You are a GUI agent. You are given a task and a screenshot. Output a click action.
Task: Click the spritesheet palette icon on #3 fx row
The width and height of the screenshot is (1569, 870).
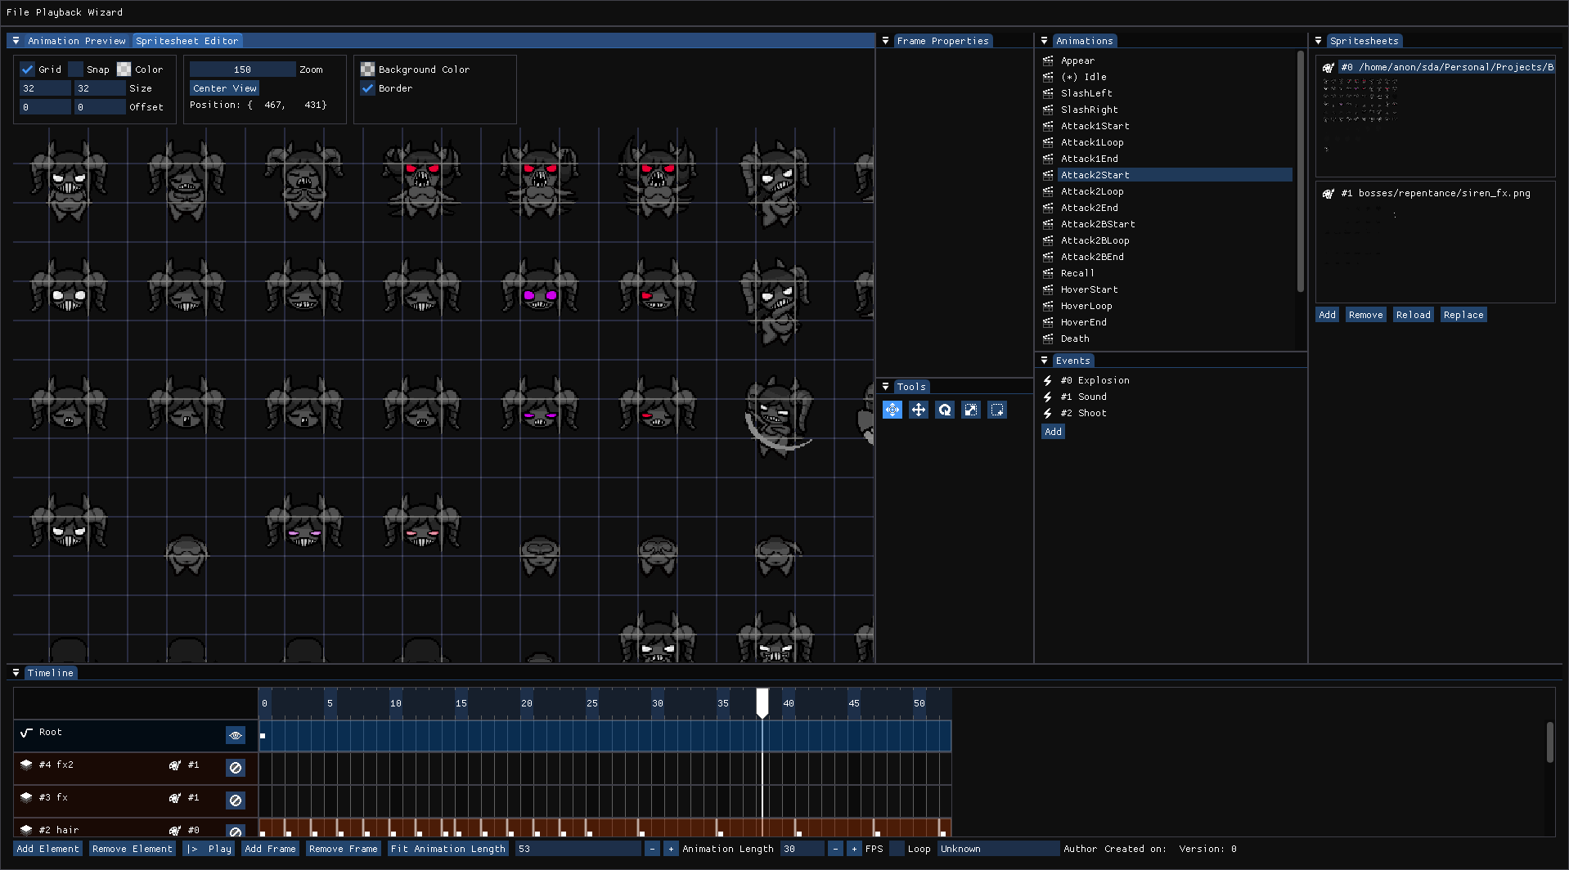[174, 798]
